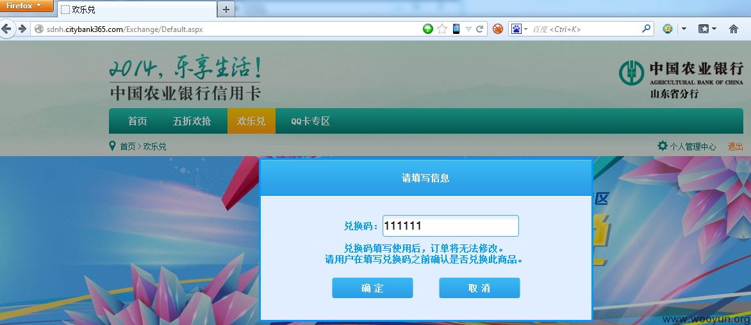Click notice text 兑换码填写使用后，订单将无法修改
751x325 pixels.
pyautogui.click(x=424, y=248)
